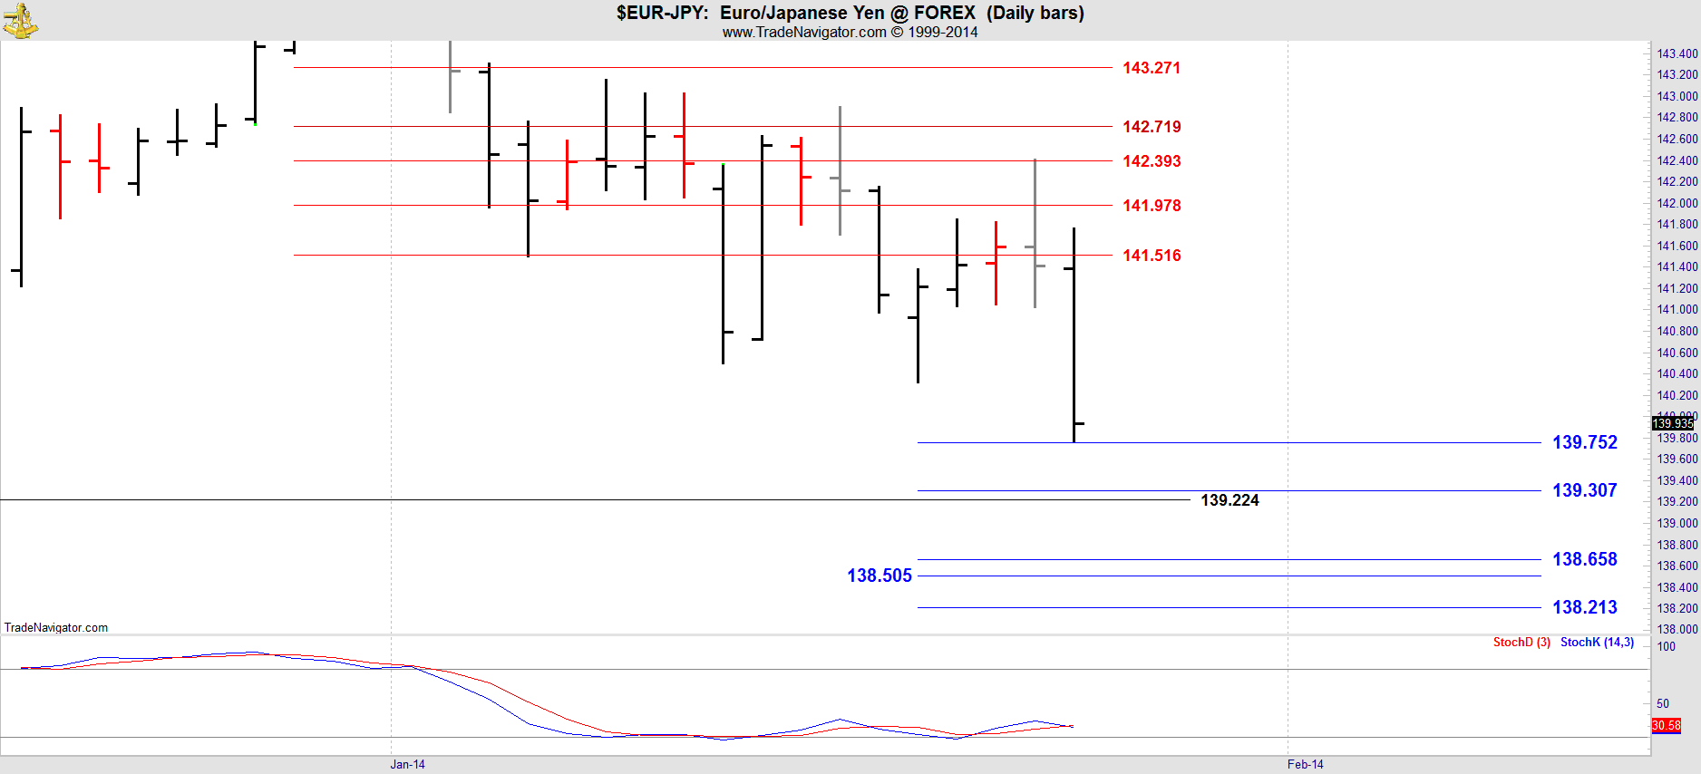Click the blue 138.213 support label
Image resolution: width=1701 pixels, height=774 pixels.
click(1584, 607)
